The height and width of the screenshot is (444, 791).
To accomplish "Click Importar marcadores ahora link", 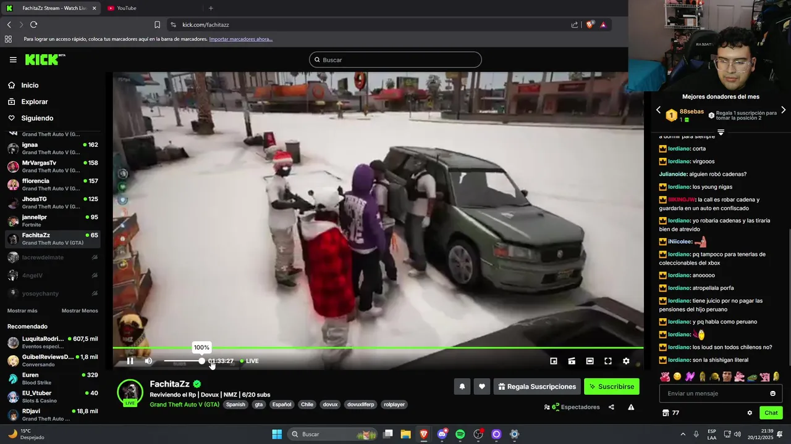I will click(x=241, y=39).
